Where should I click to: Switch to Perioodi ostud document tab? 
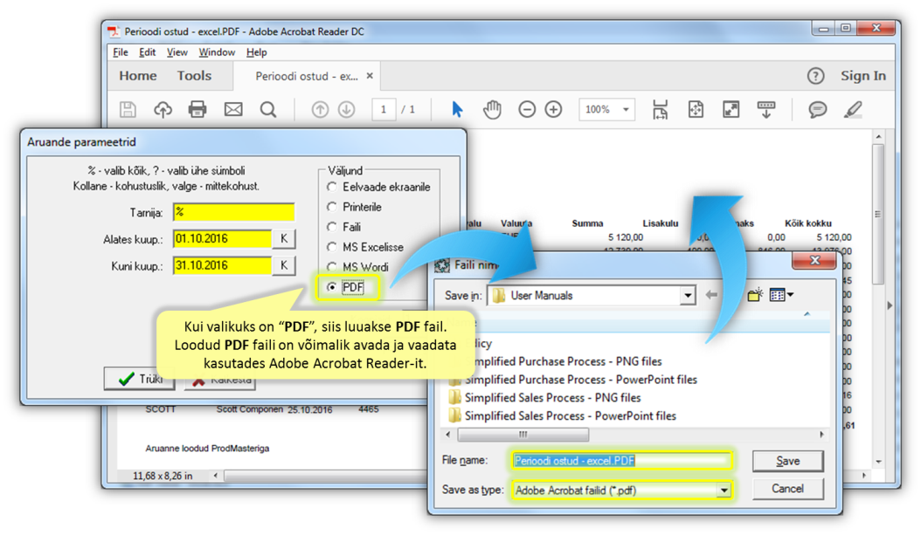[x=307, y=76]
